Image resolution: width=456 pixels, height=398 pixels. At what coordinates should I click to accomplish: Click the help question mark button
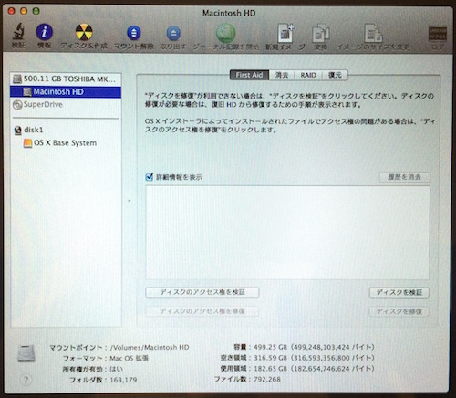point(26,380)
